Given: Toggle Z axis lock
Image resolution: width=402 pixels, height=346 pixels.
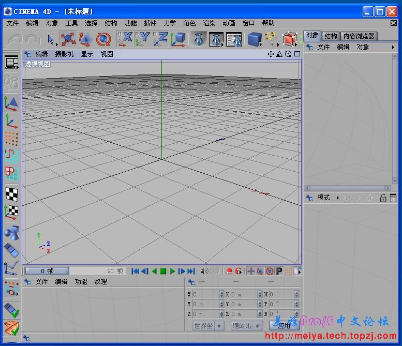Looking at the screenshot, I should click(160, 39).
